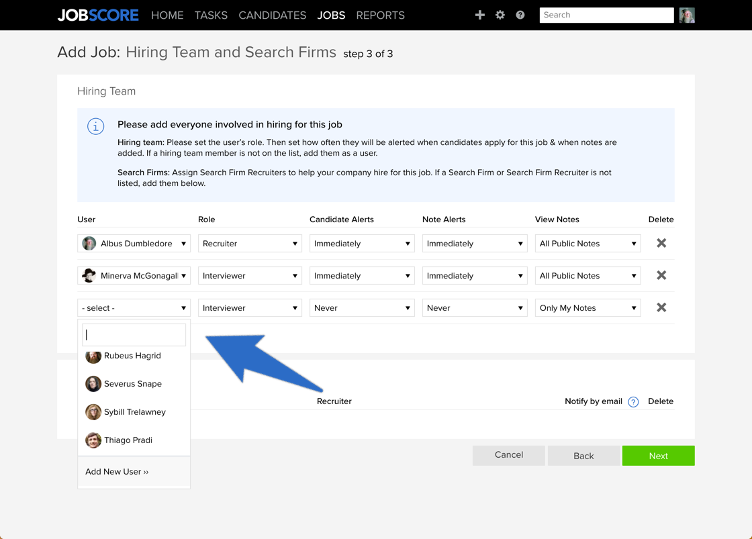752x539 pixels.
Task: Pick Thiago Pradi from the user list
Action: pos(134,440)
